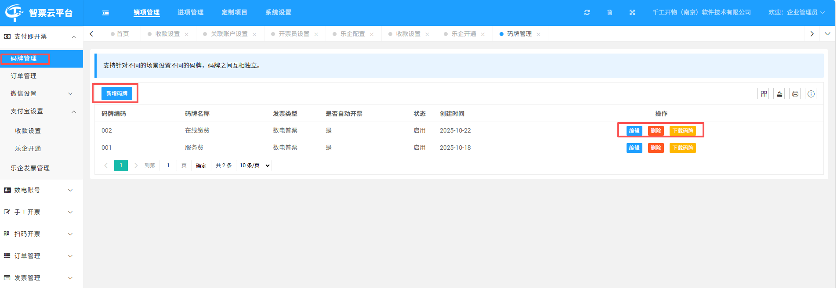Click 下载码牌 for code 001
The height and width of the screenshot is (288, 837).
(x=683, y=148)
